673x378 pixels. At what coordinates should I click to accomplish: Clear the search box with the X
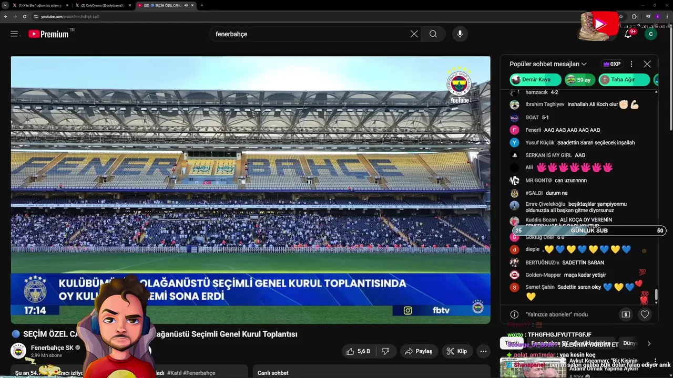click(x=414, y=34)
